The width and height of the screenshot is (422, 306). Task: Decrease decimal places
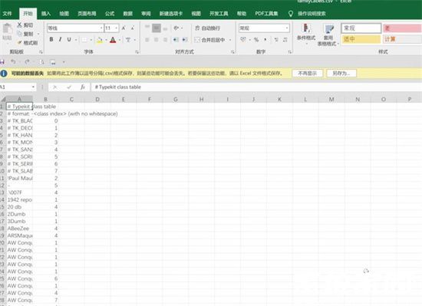click(285, 40)
